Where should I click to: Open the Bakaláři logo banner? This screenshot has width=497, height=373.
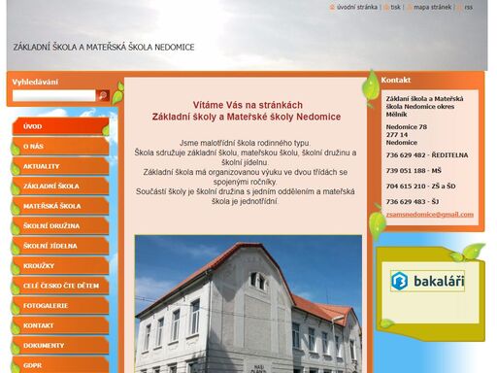tap(427, 281)
